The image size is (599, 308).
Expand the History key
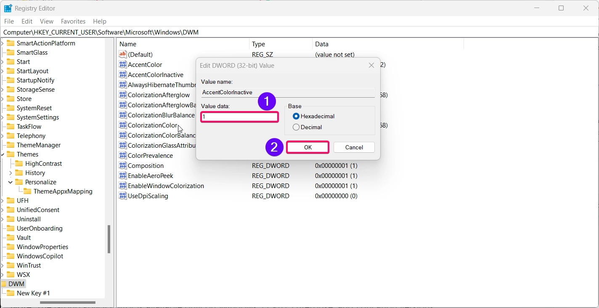point(11,173)
